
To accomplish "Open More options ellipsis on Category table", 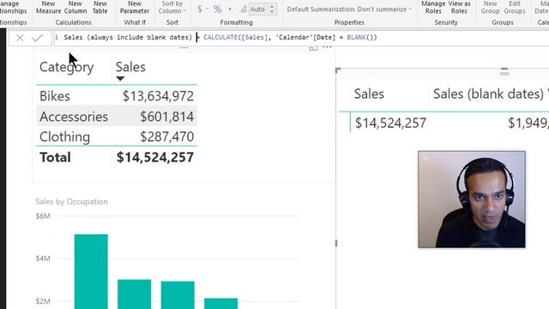I will (327, 47).
